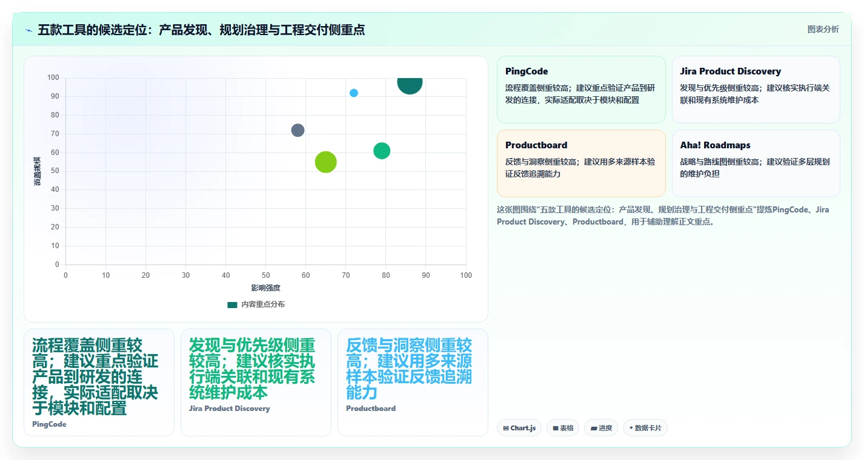Open the Jira Product Discovery card
This screenshot has width=864, height=460.
[756, 90]
